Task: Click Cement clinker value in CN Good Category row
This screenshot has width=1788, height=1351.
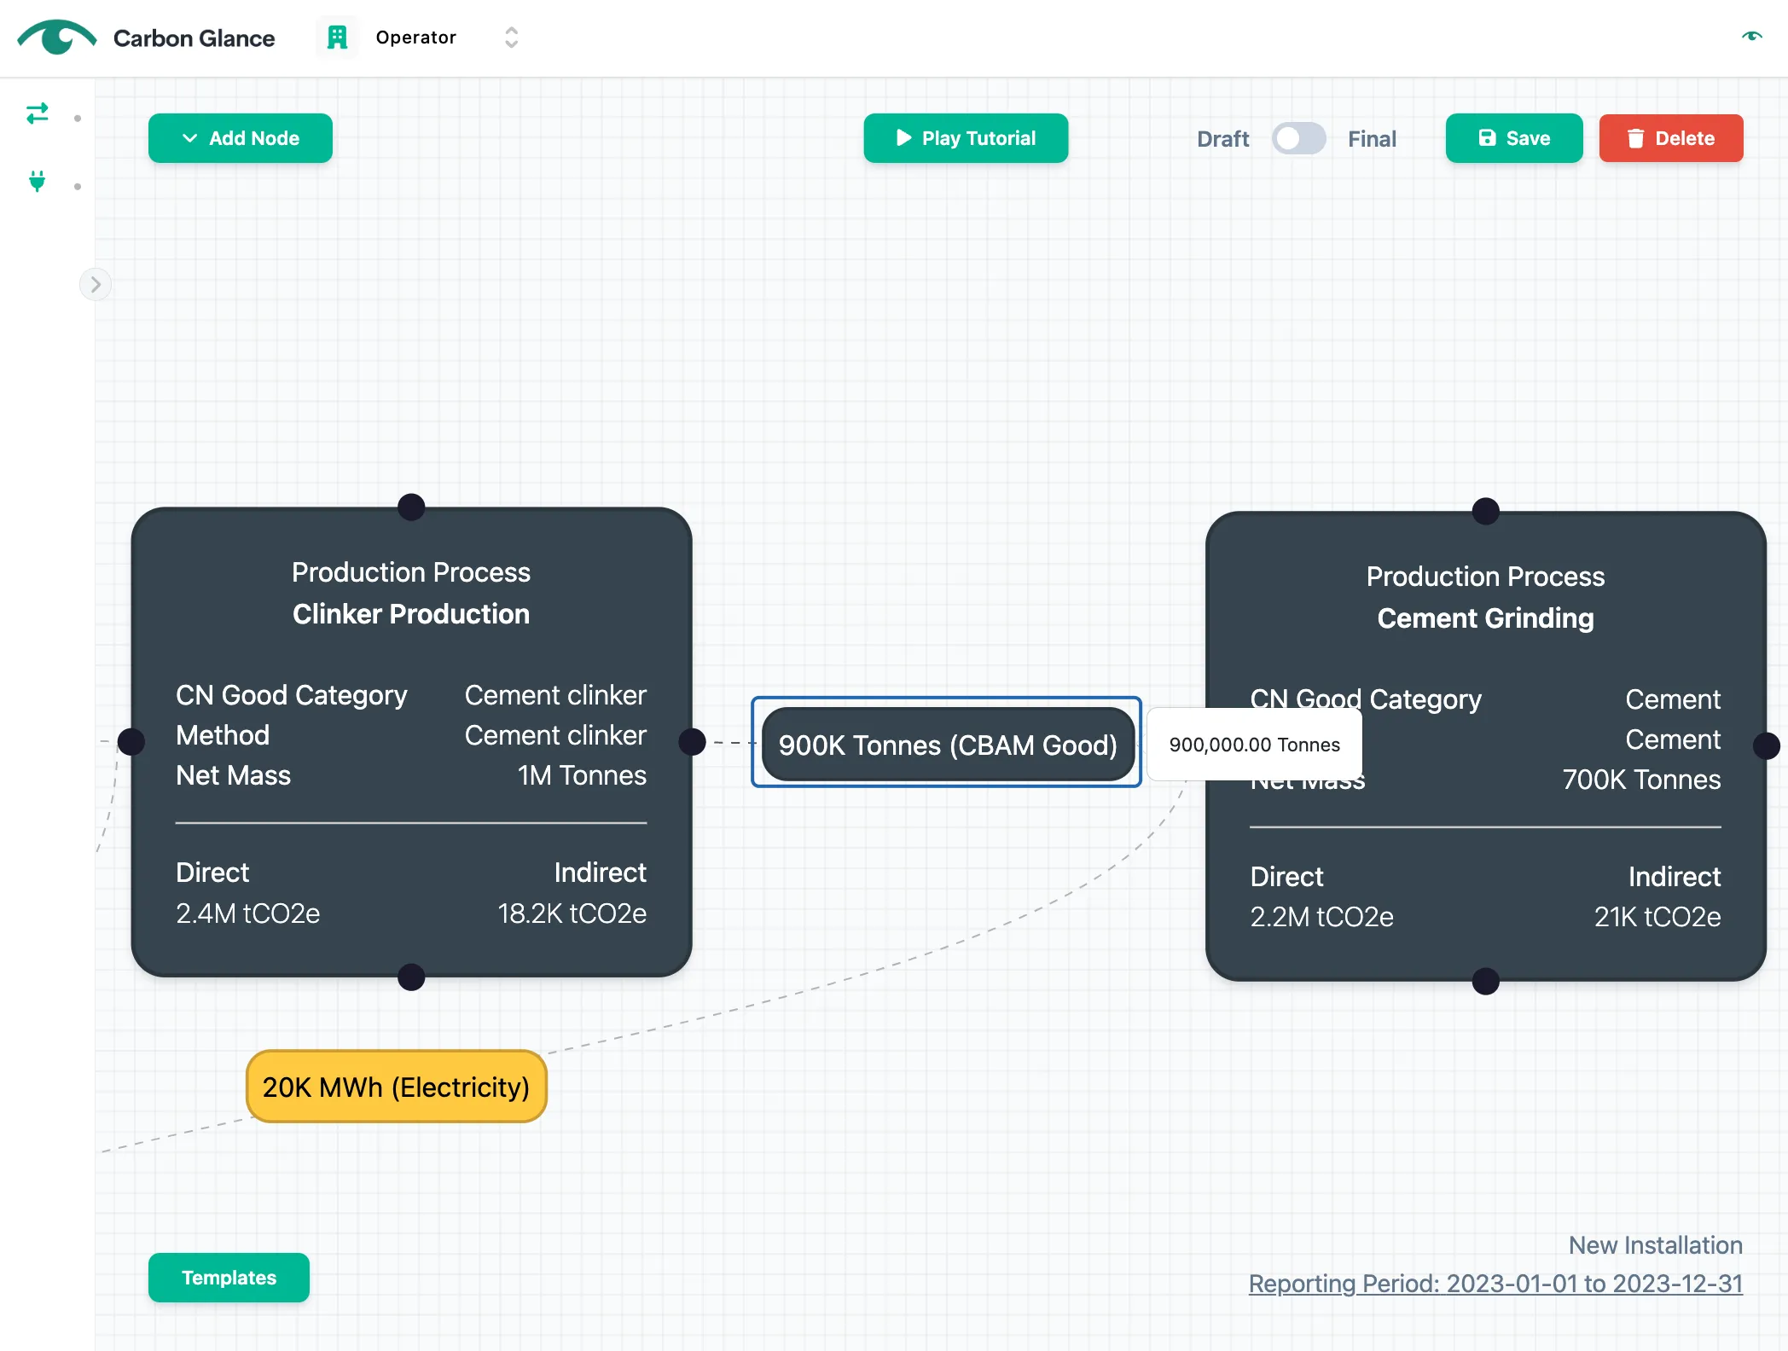Action: click(x=555, y=695)
